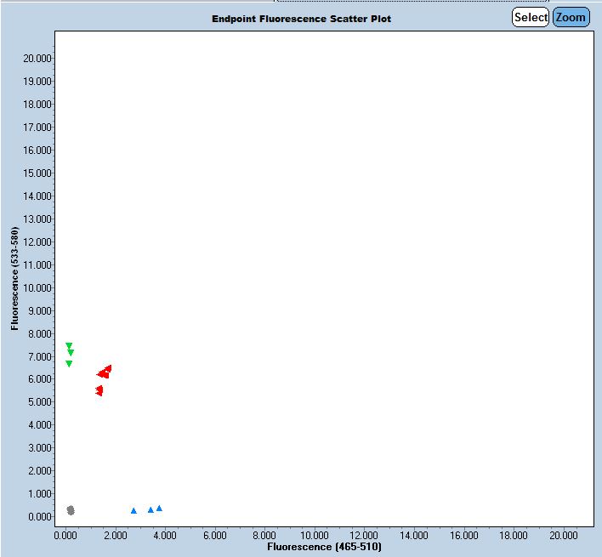Select the lower red triangle cluster

tap(99, 390)
